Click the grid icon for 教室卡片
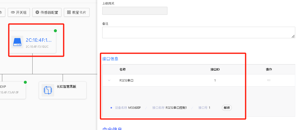Image resolution: width=300 pixels, height=130 pixels. [69, 12]
